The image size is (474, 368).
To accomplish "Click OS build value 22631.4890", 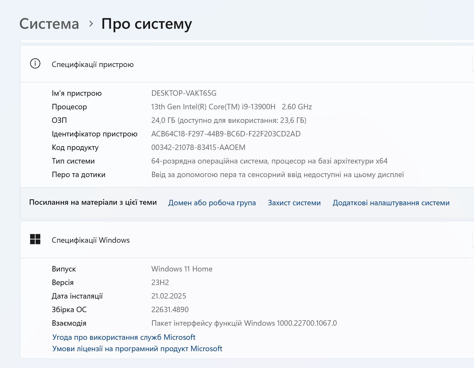I will click(x=170, y=310).
